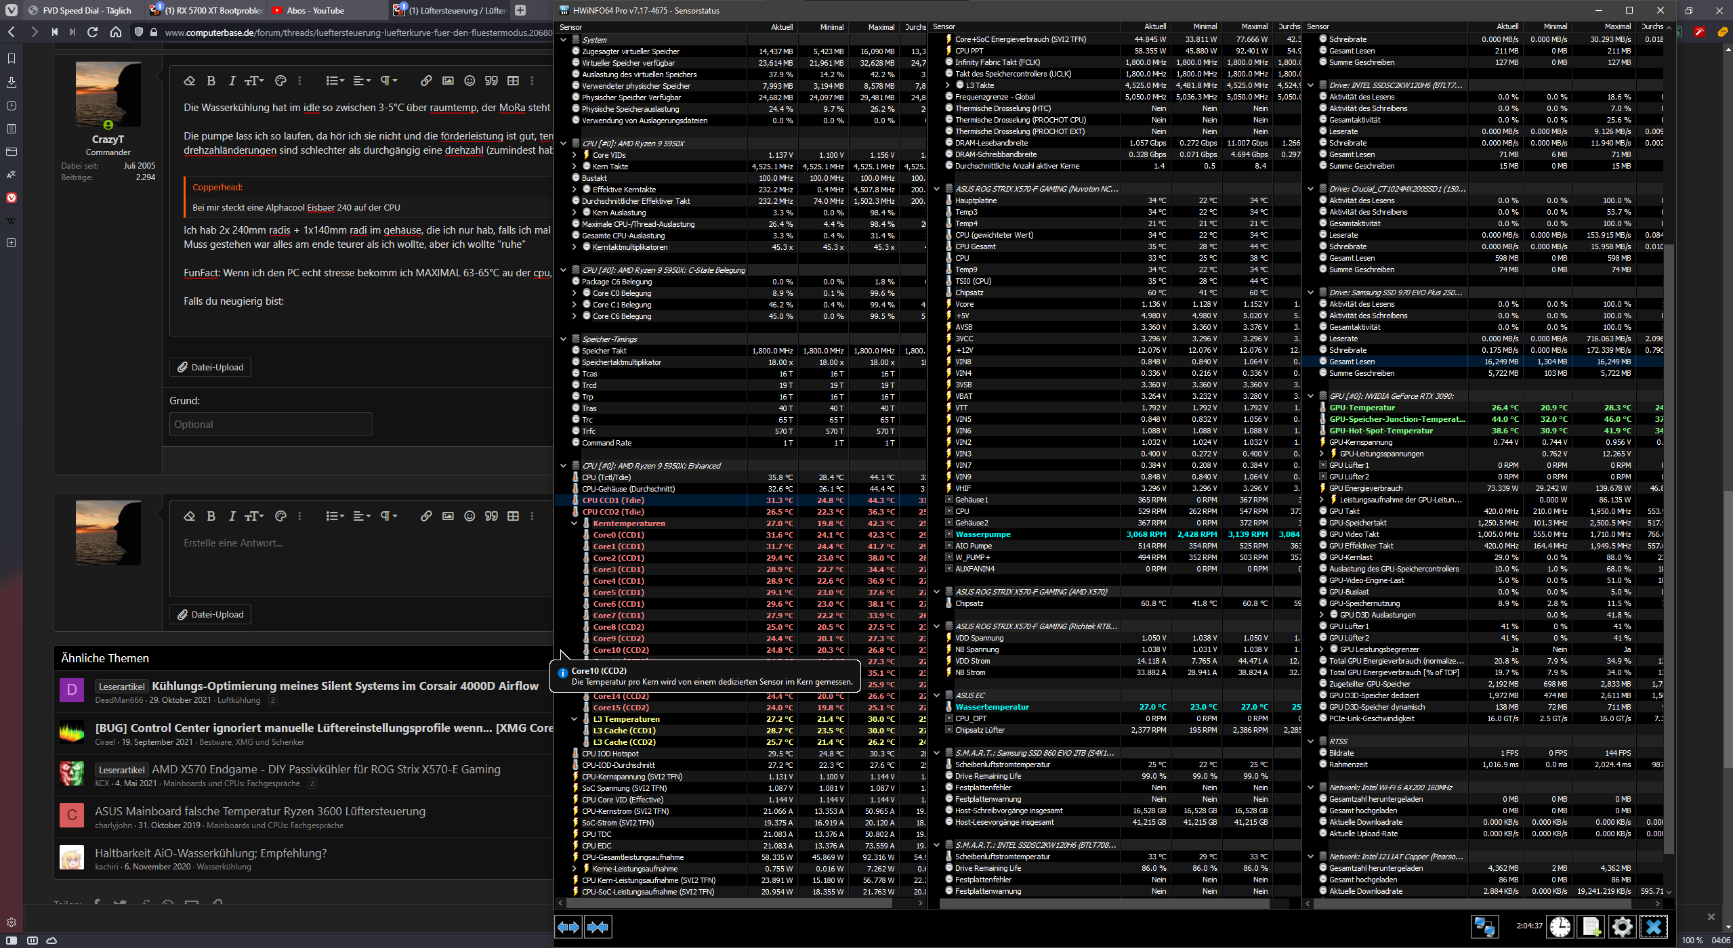Open font size dropdown in upper editor
The height and width of the screenshot is (948, 1733).
click(254, 81)
